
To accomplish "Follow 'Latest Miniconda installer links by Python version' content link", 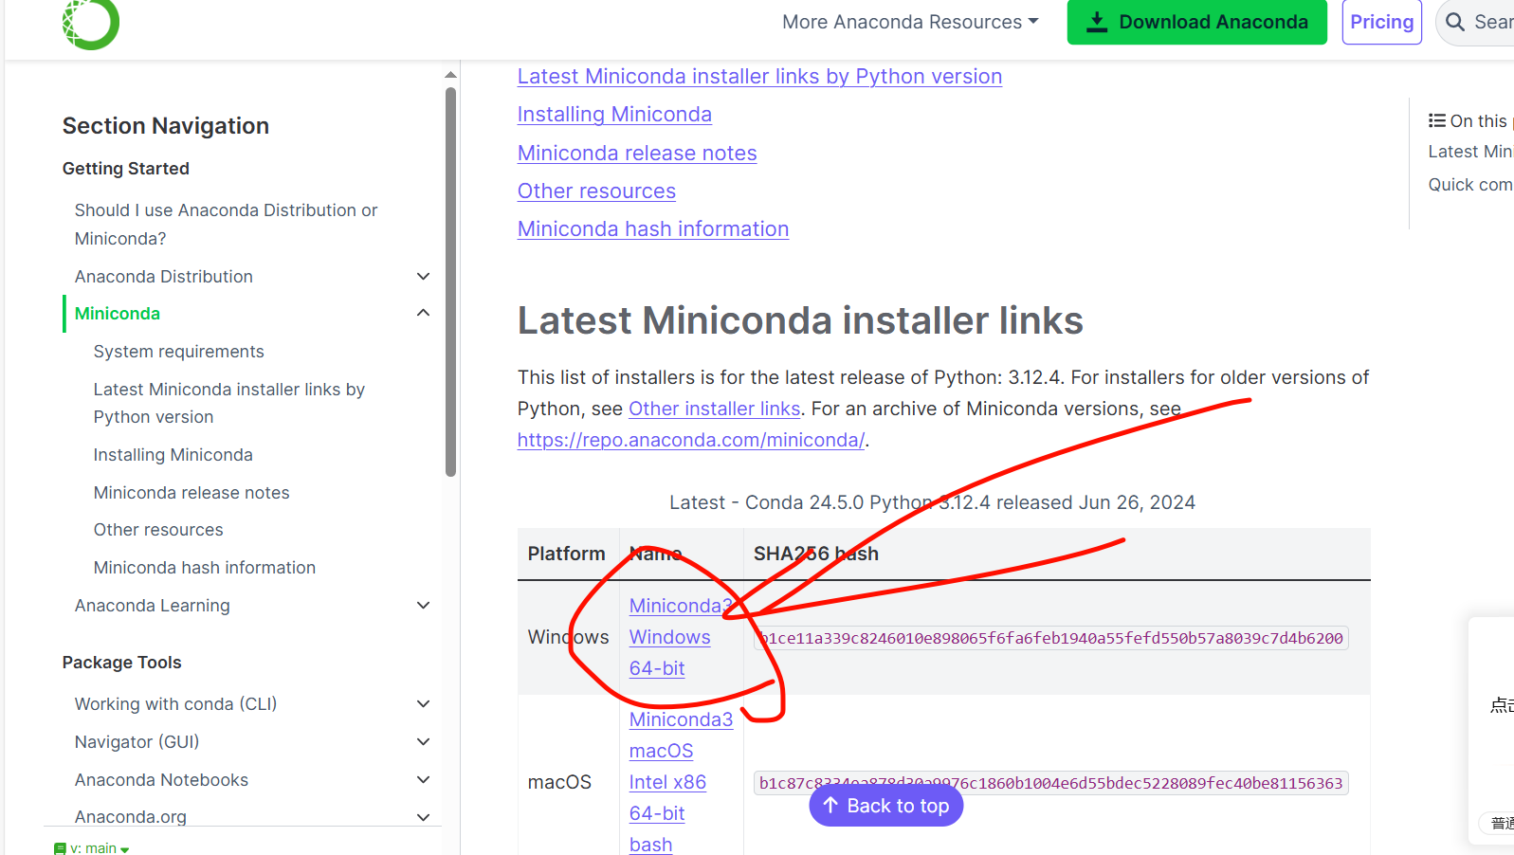I will [x=759, y=76].
